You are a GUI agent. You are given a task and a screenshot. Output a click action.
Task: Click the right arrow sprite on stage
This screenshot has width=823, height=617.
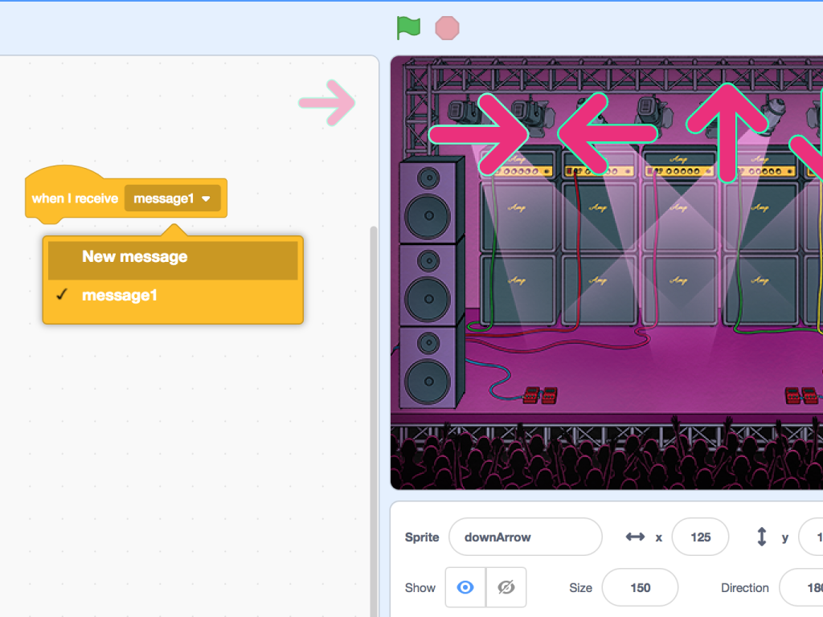[479, 134]
